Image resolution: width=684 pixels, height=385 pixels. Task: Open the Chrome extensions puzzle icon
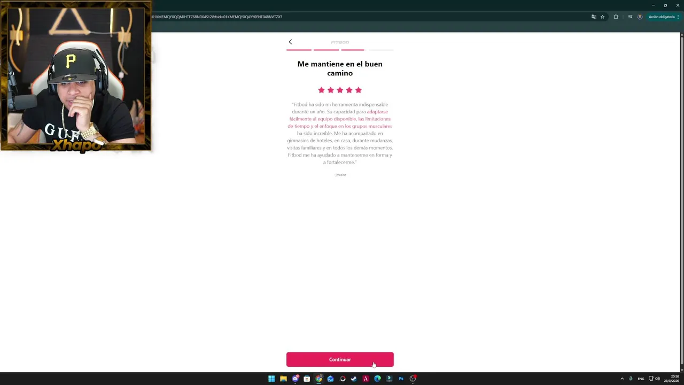point(616,17)
